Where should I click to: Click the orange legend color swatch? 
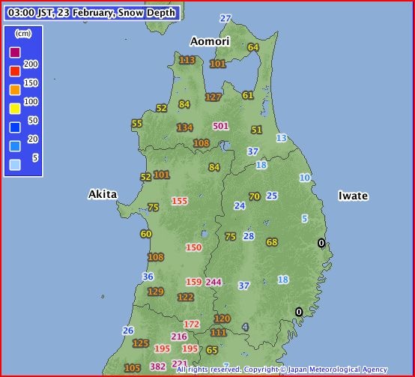tap(15, 90)
